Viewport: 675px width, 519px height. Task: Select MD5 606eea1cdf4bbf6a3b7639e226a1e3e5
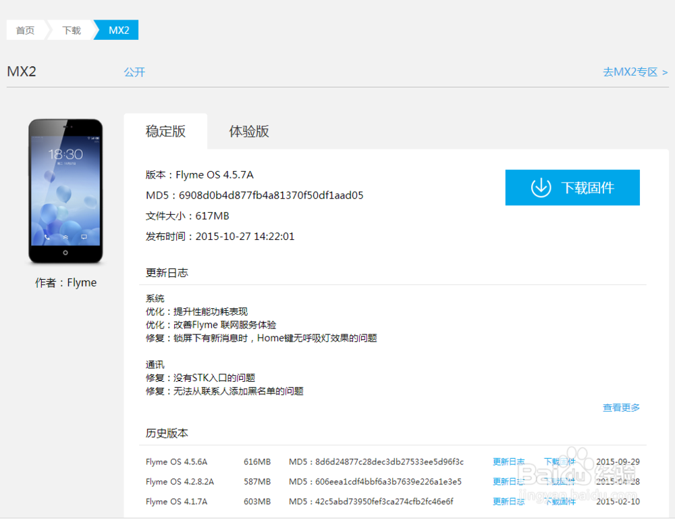pyautogui.click(x=388, y=482)
